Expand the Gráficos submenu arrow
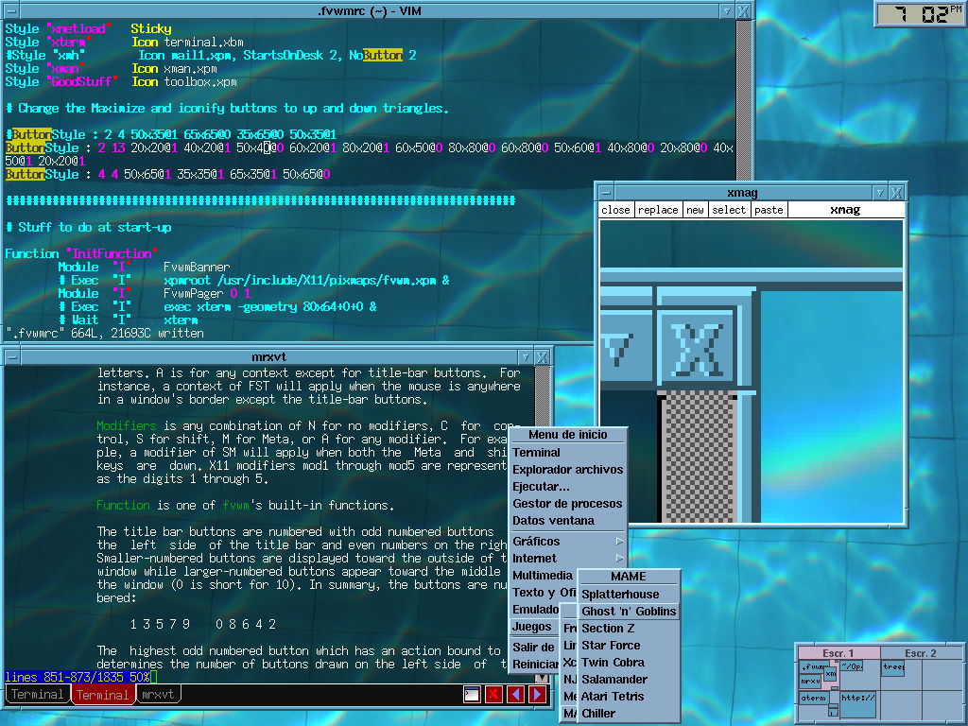Image resolution: width=968 pixels, height=726 pixels. point(619,542)
